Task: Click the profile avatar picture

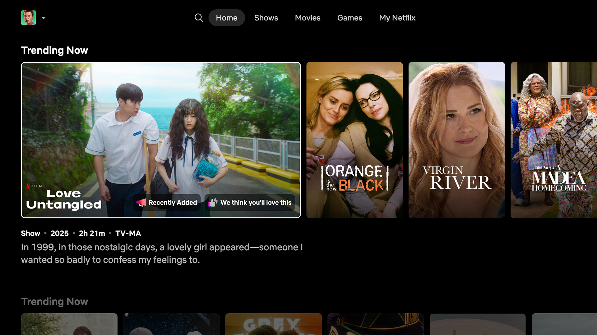Action: 28,18
